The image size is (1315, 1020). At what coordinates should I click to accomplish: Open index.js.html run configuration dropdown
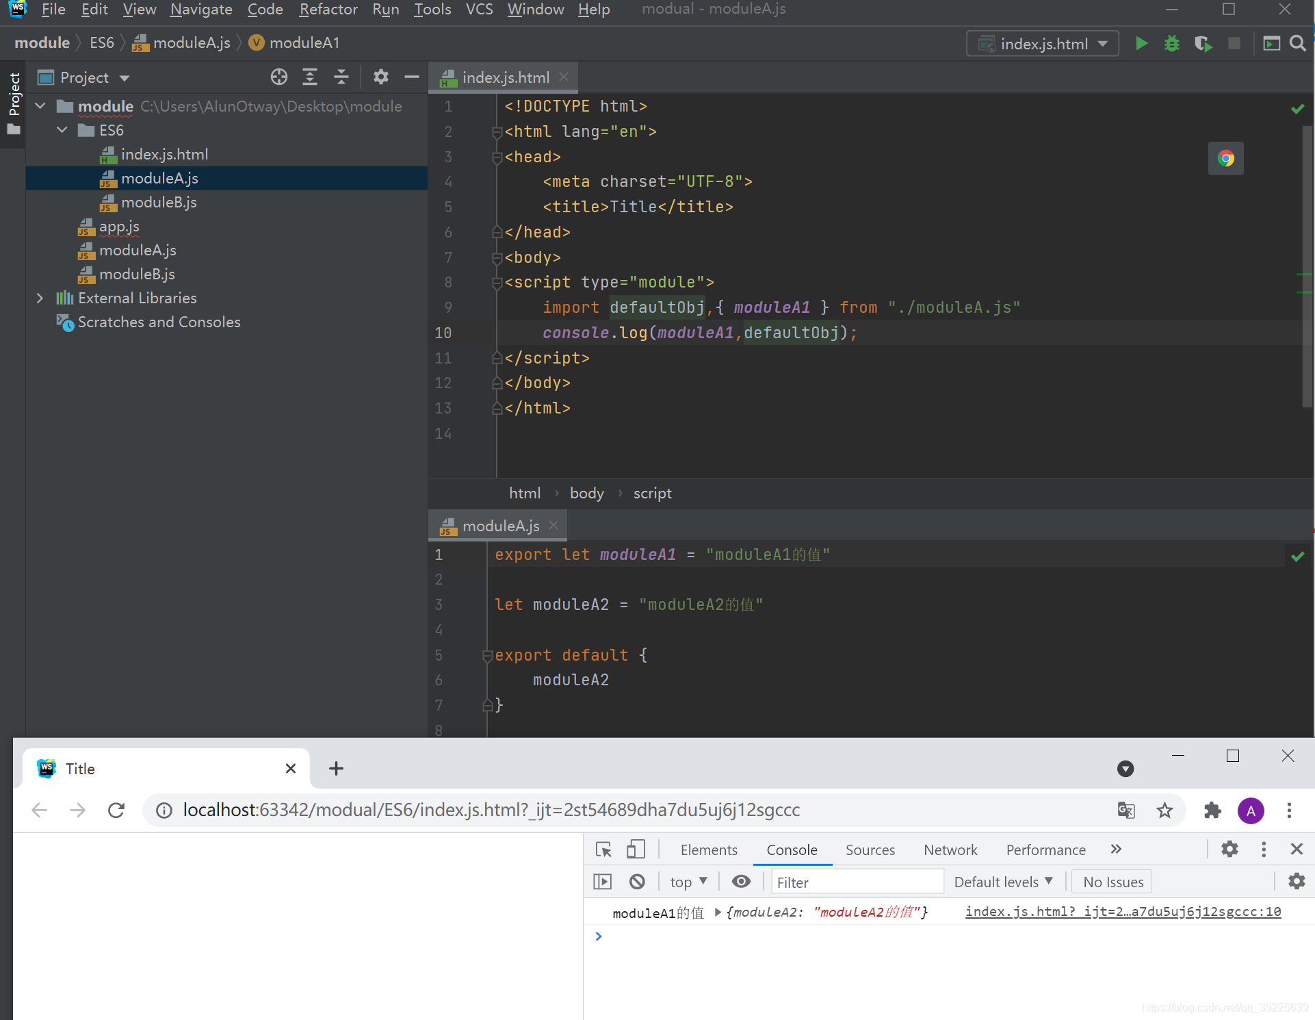[1042, 44]
